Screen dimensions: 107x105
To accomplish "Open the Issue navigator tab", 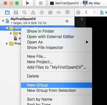I will [33, 13].
